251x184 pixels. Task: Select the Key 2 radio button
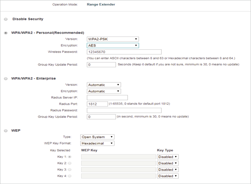click(70, 163)
